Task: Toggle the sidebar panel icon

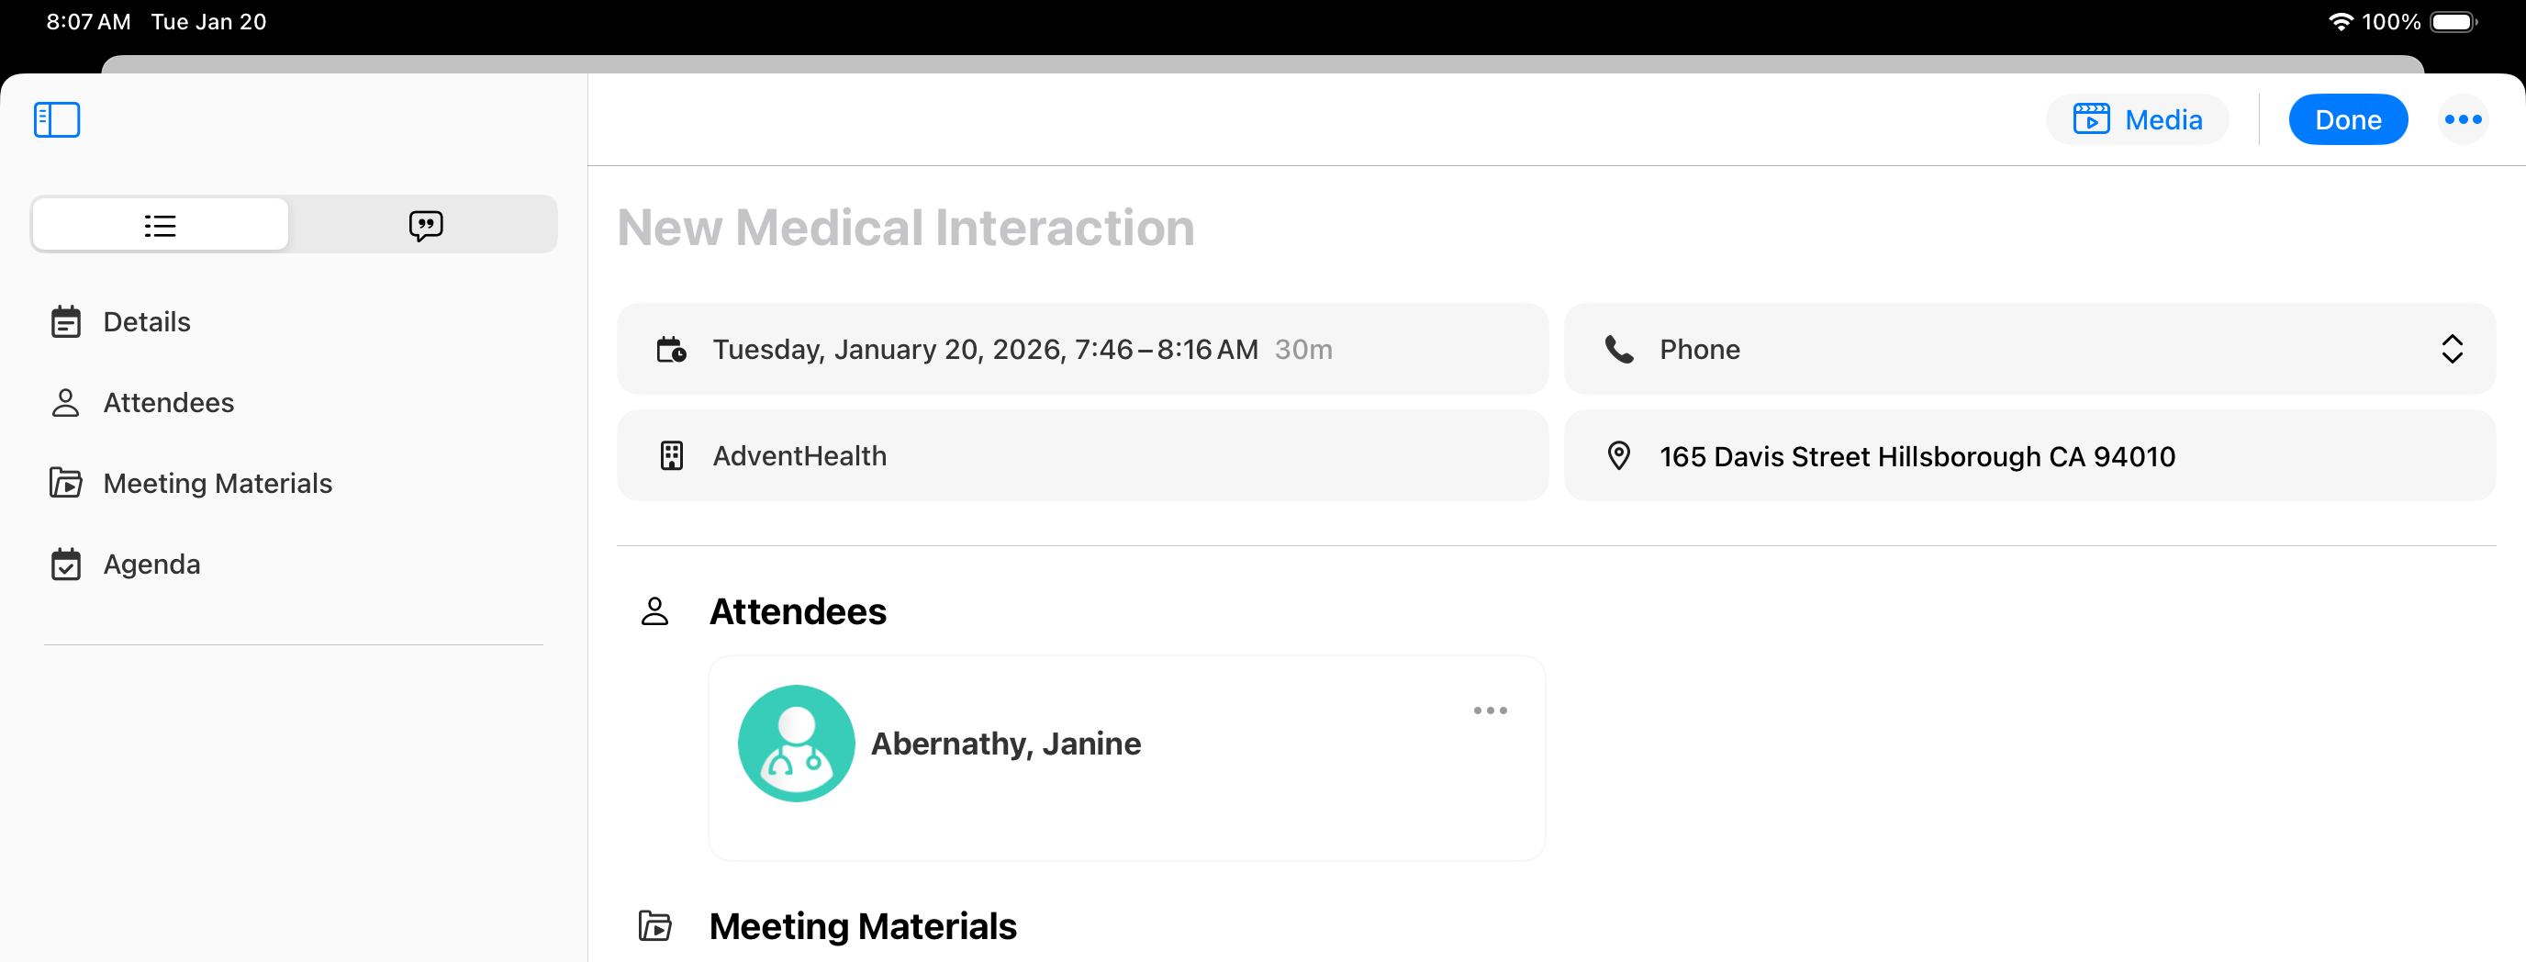Action: pos(57,119)
